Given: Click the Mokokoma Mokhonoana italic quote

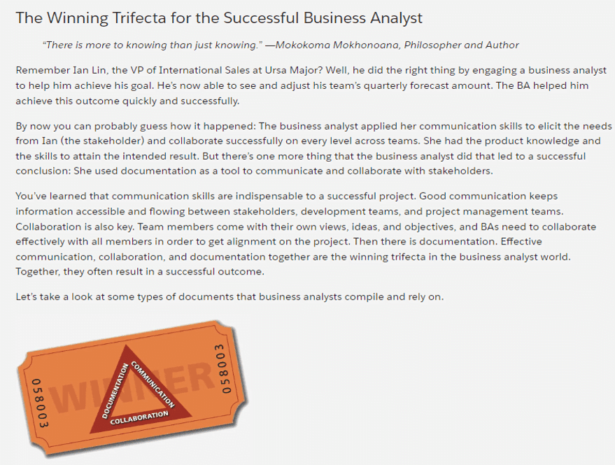Looking at the screenshot, I should (x=280, y=45).
